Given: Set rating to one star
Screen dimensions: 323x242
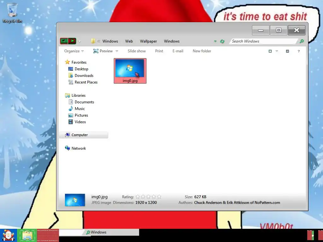Looking at the screenshot, I should (138, 197).
